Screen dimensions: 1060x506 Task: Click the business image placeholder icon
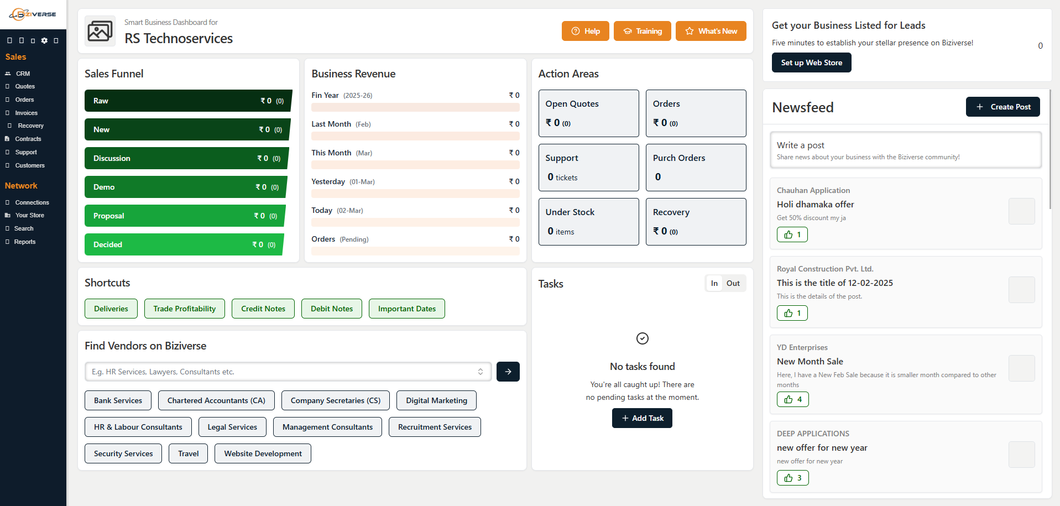coord(100,31)
